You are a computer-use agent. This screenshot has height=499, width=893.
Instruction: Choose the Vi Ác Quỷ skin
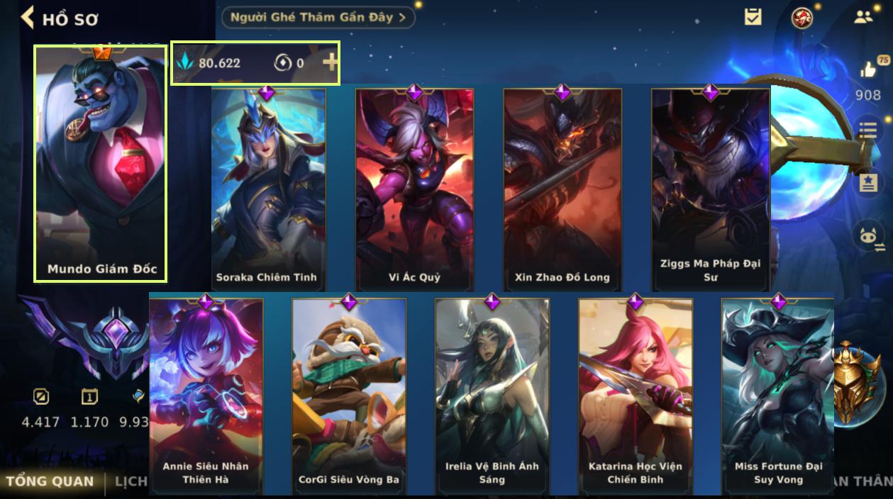414,189
